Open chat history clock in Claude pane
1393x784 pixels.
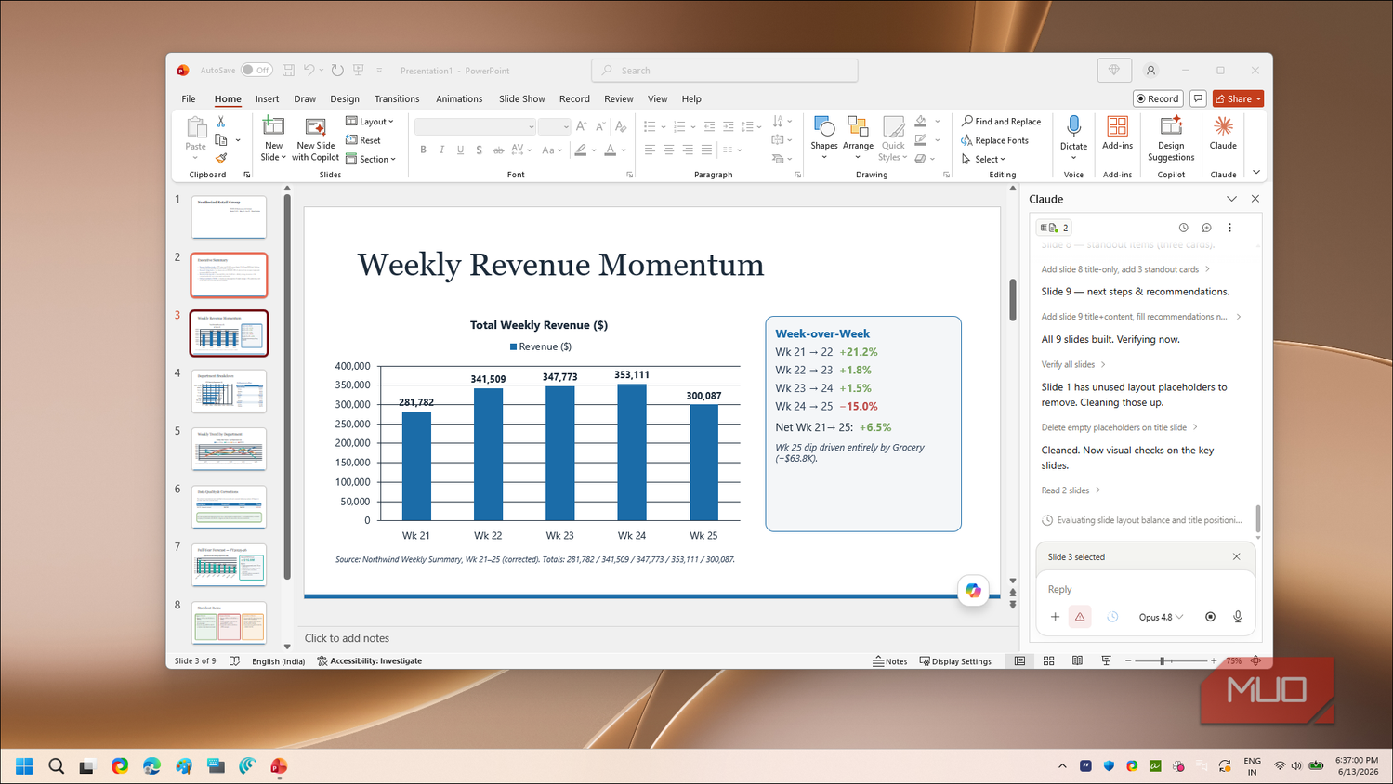coord(1183,228)
